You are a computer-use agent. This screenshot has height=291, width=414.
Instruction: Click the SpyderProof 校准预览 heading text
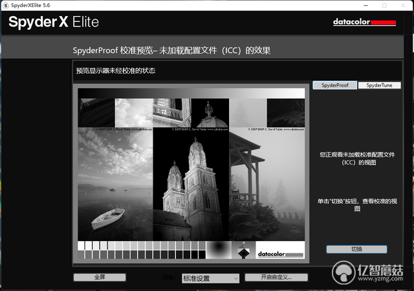pos(171,50)
